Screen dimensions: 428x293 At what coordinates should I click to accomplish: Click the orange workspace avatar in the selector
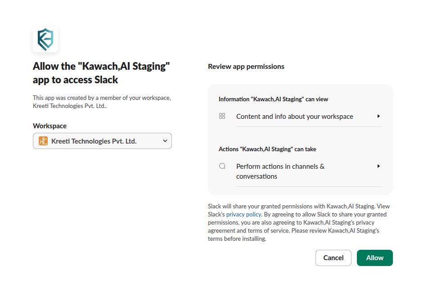click(x=43, y=141)
